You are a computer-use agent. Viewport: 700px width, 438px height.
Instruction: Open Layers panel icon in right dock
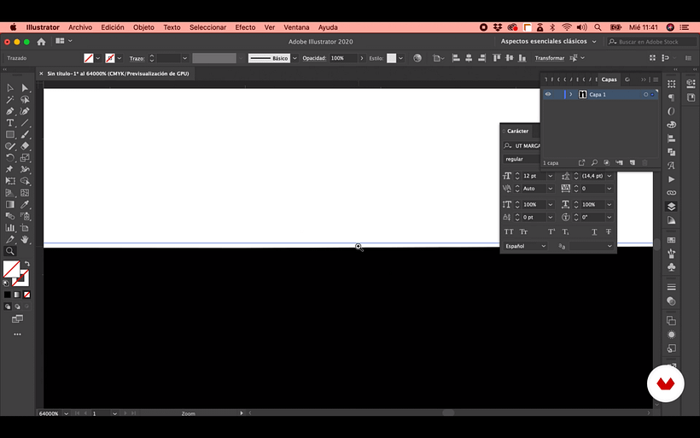point(671,206)
